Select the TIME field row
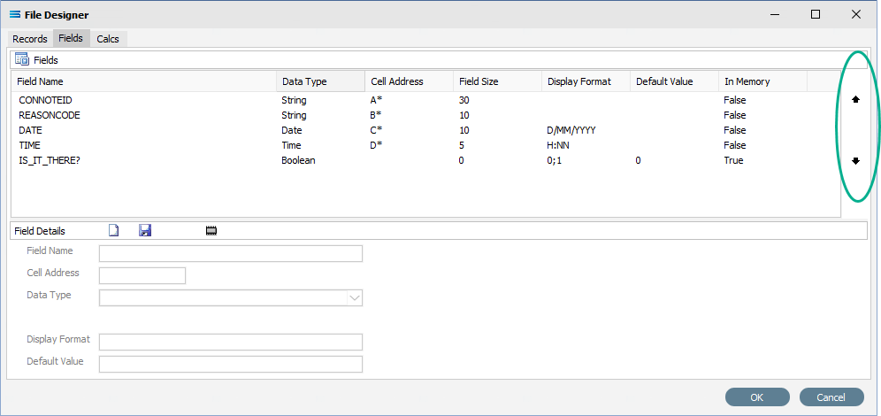The width and height of the screenshot is (881, 416). click(x=425, y=145)
